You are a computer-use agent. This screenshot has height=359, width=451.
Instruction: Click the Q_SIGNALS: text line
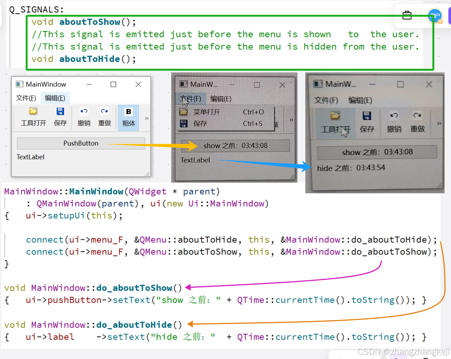tap(36, 10)
